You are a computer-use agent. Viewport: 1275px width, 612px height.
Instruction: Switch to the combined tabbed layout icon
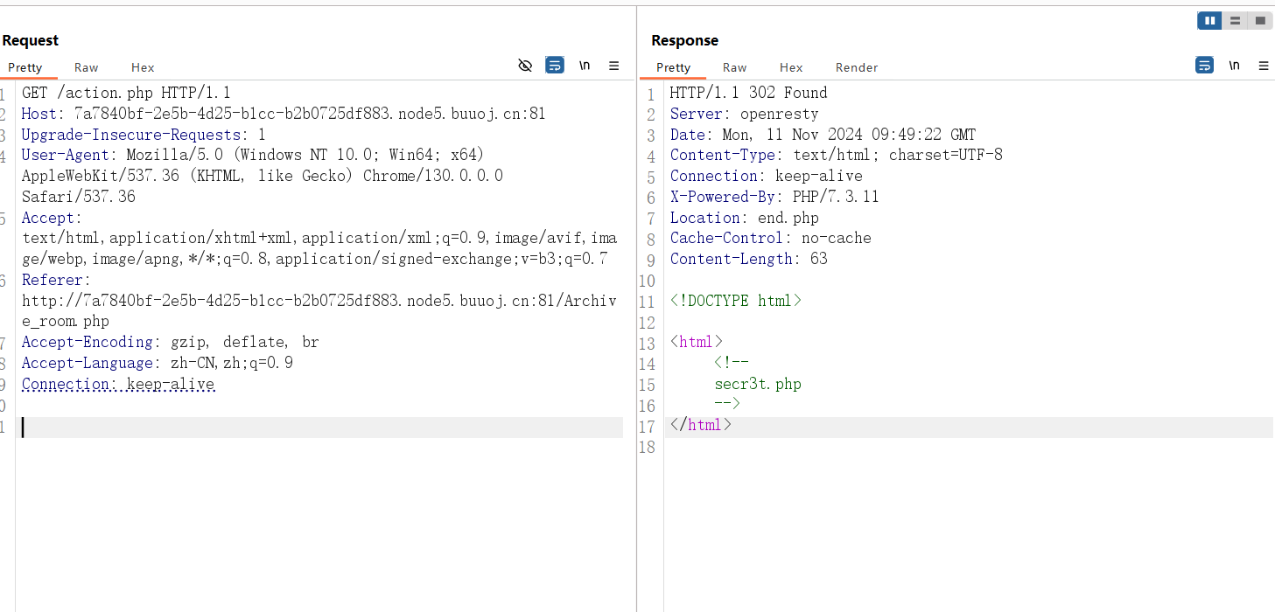pyautogui.click(x=1260, y=20)
